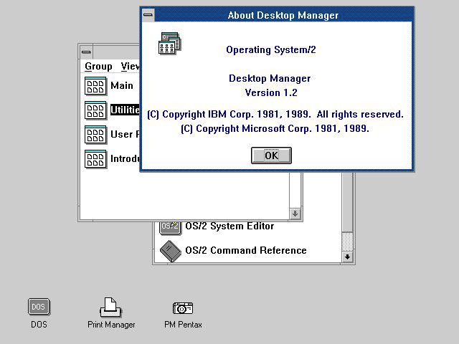Viewport: 459px width, 344px height.
Task: Open the About dialog system menu
Action: 148,15
